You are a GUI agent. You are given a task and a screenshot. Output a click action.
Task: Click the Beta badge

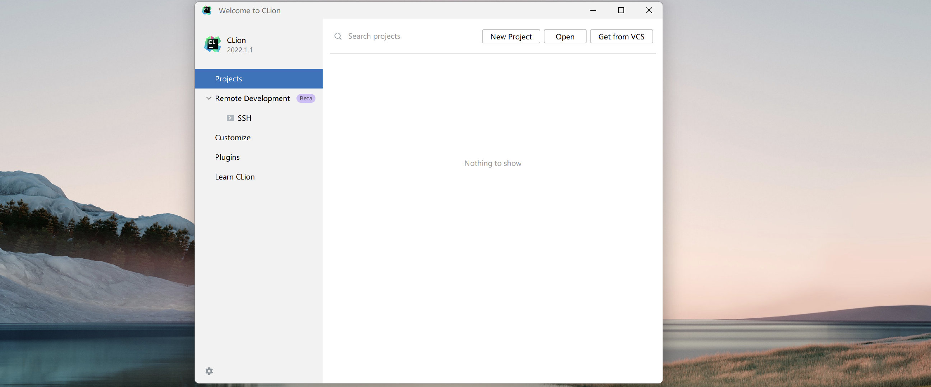(x=305, y=99)
